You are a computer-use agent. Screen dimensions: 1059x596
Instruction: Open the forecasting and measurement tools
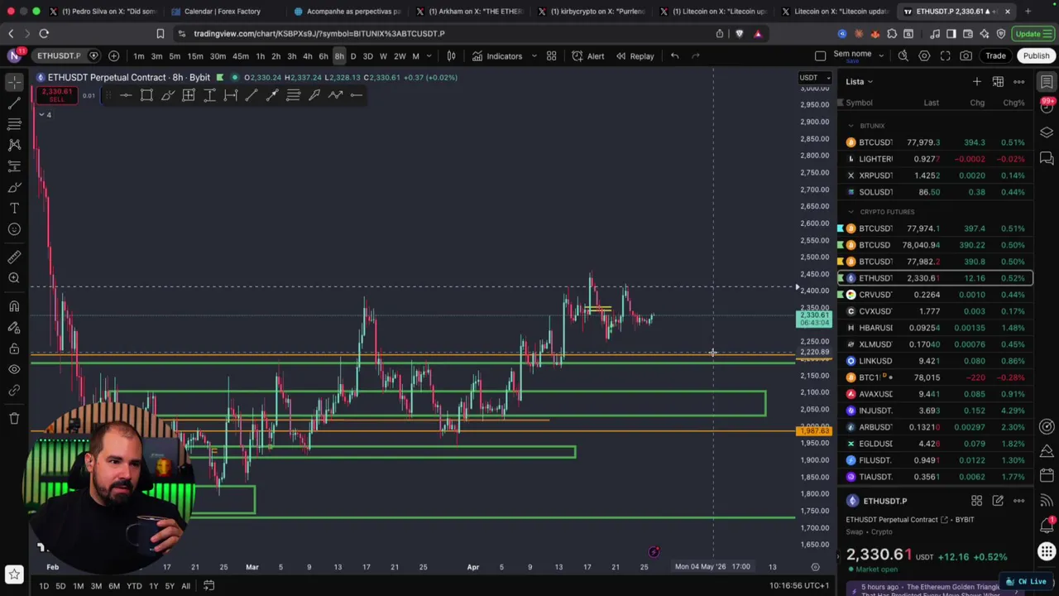[14, 166]
